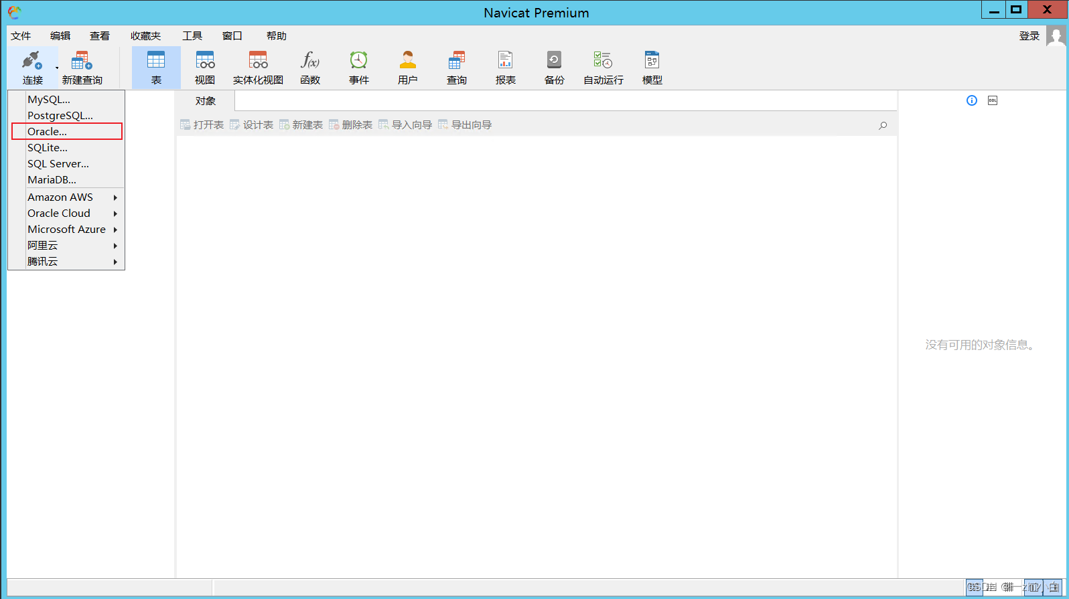Open the 编辑 menu
The image size is (1069, 599).
[60, 36]
